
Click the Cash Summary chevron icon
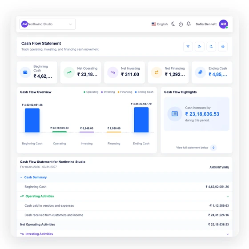(21, 177)
